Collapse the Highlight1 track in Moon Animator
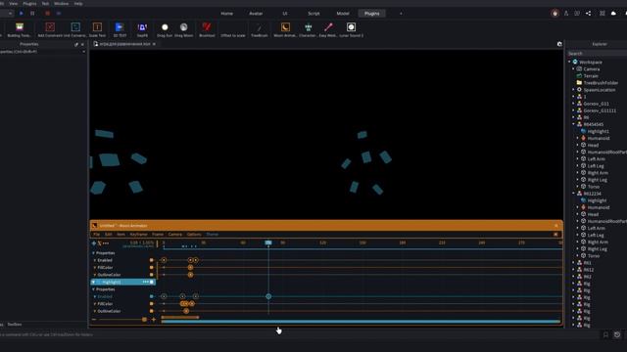This screenshot has width=627, height=352. tap(94, 282)
